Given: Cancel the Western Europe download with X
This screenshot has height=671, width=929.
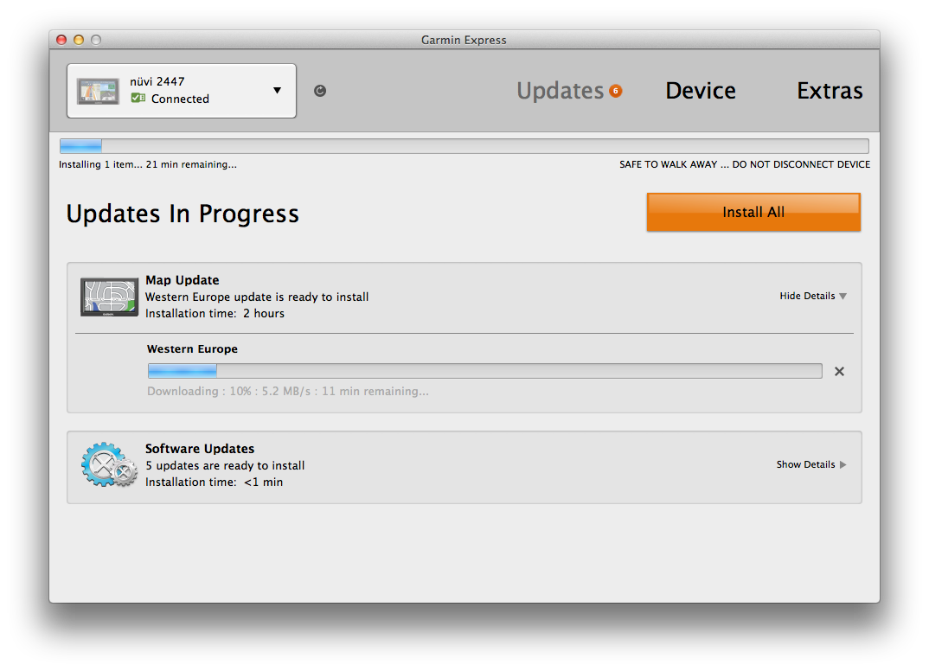Looking at the screenshot, I should [x=840, y=371].
